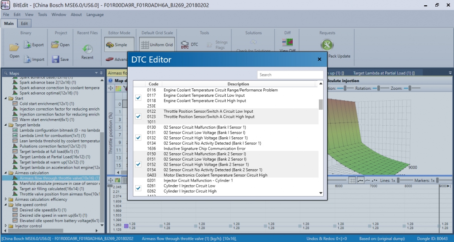Select Spark advance optimal(12x16) map

(x=49, y=93)
